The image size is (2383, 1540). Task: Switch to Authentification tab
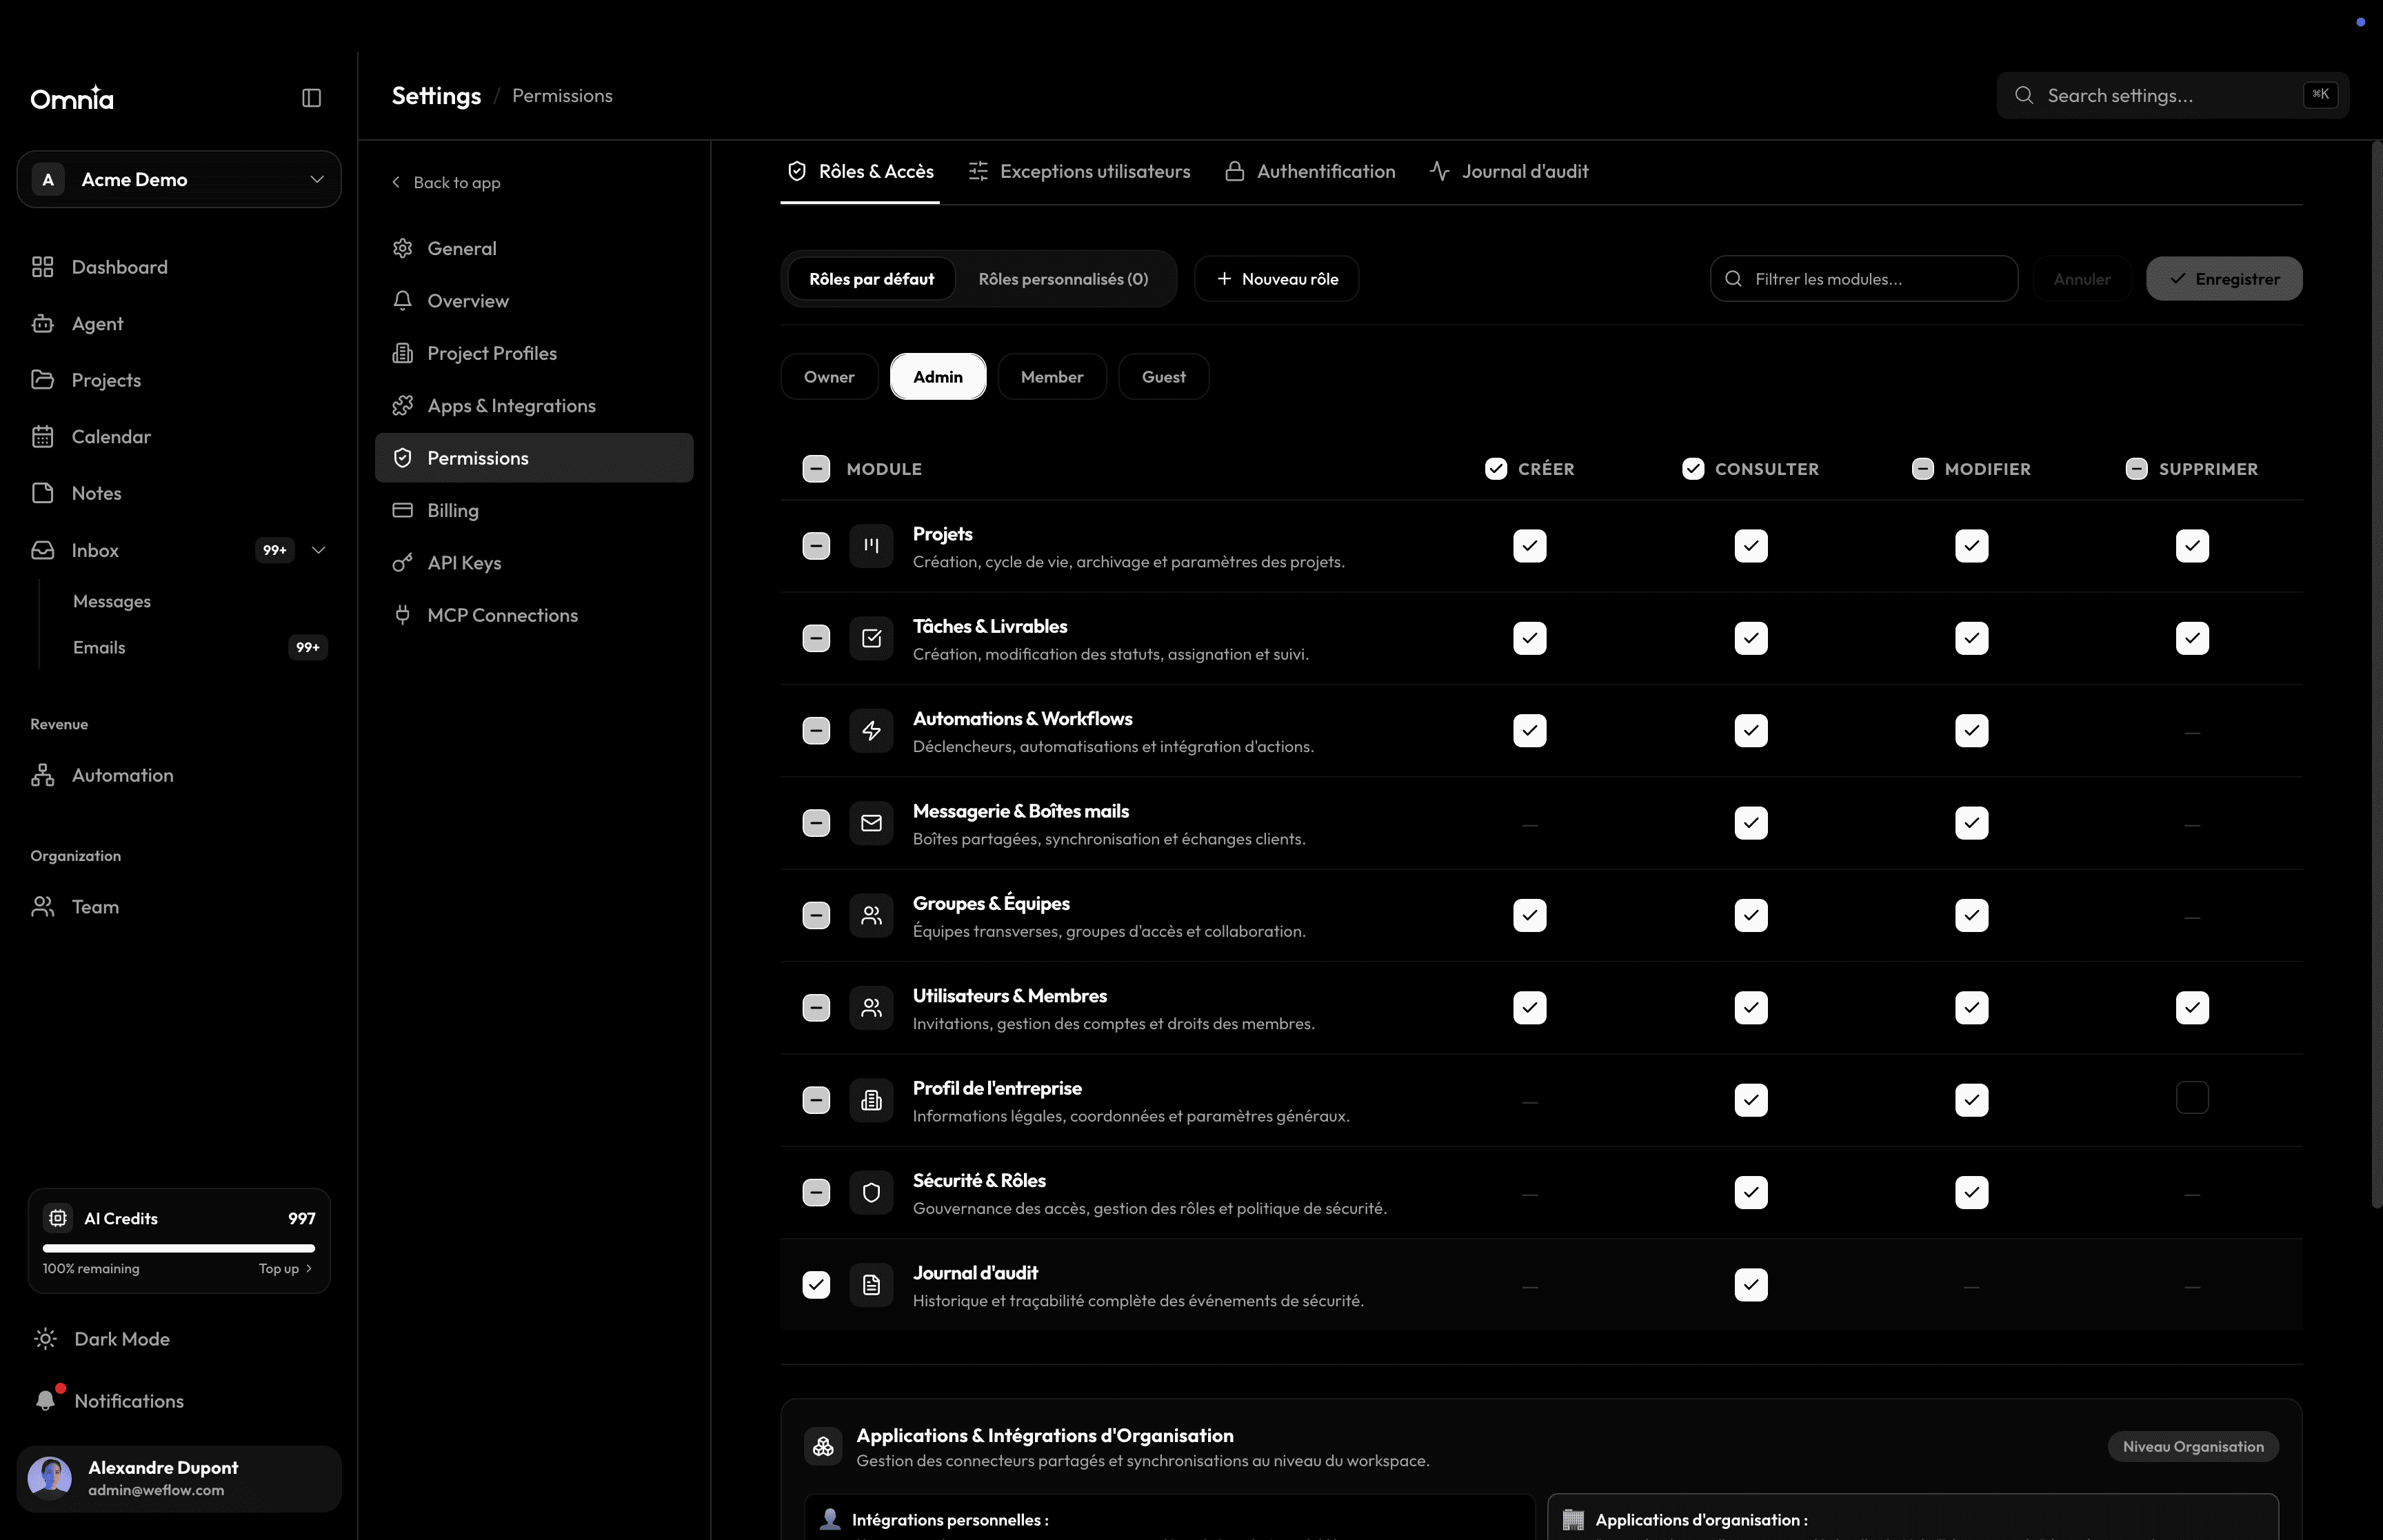(1310, 172)
